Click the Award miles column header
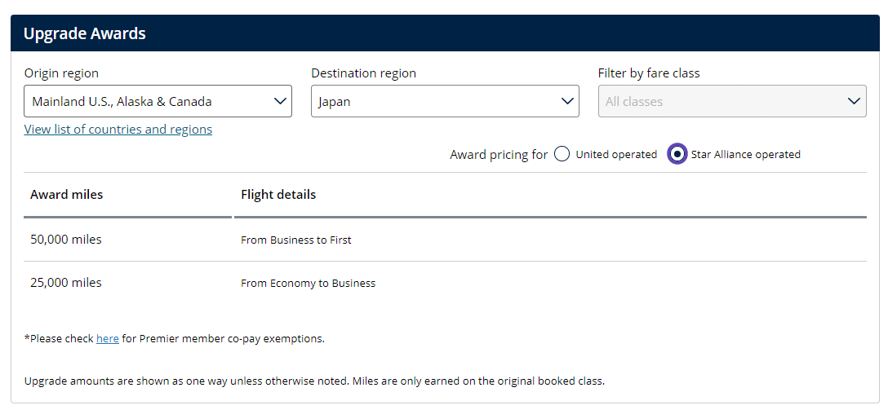This screenshot has width=888, height=414. tap(67, 195)
